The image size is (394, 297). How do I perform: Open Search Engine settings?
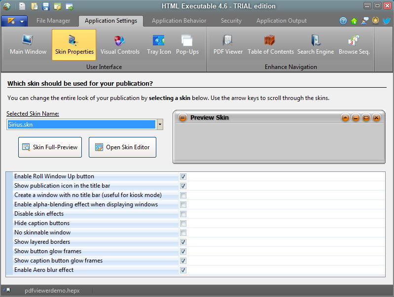pos(316,45)
